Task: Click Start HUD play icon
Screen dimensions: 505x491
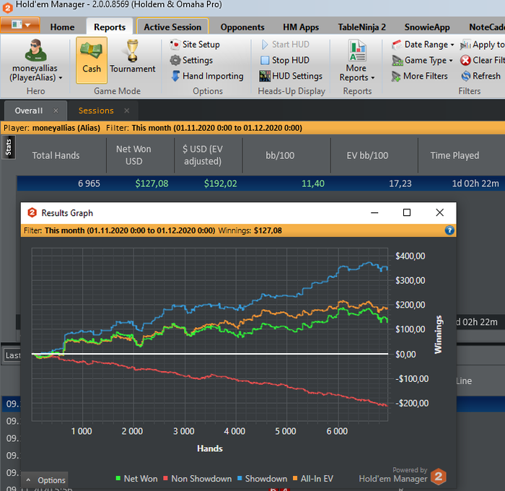Action: click(265, 45)
